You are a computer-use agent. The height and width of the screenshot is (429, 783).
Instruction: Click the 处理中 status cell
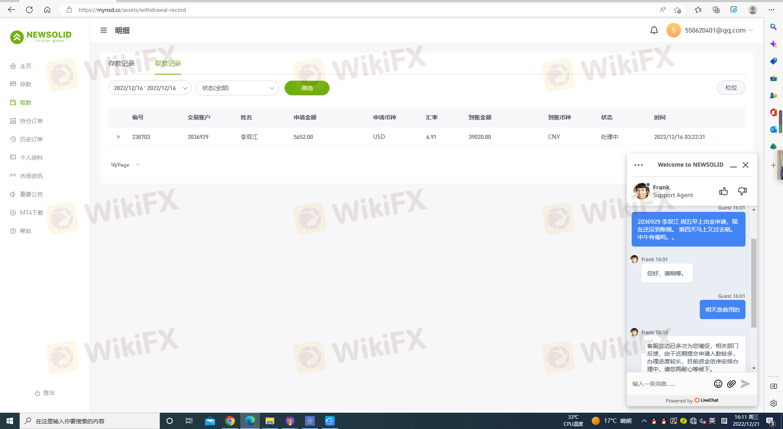tap(610, 137)
